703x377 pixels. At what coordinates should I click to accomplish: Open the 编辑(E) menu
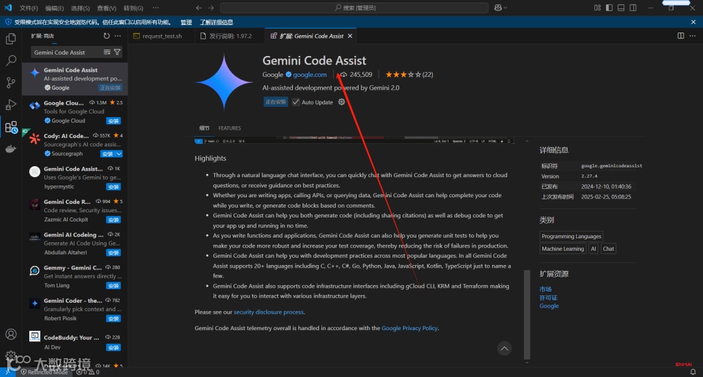pos(55,8)
